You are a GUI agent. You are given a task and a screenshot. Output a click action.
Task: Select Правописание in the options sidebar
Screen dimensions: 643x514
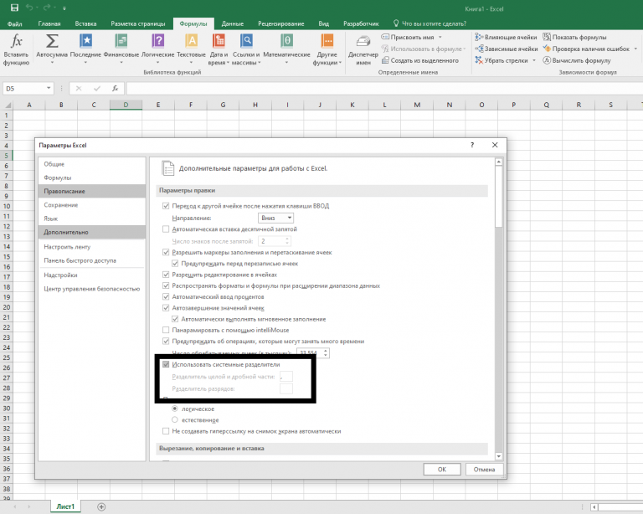pyautogui.click(x=64, y=191)
